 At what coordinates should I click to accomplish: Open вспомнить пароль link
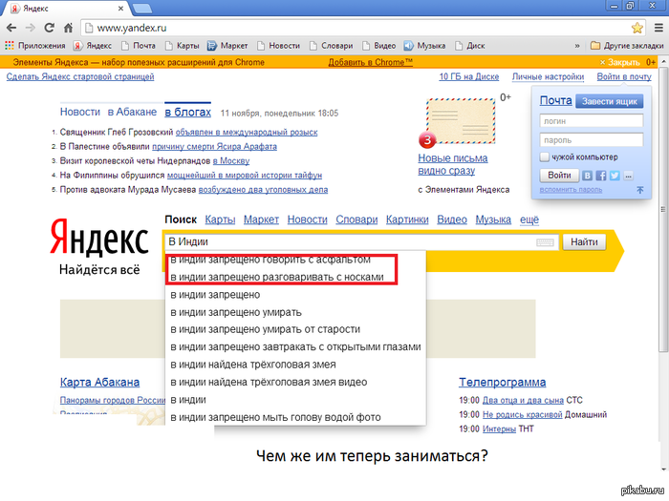point(571,190)
